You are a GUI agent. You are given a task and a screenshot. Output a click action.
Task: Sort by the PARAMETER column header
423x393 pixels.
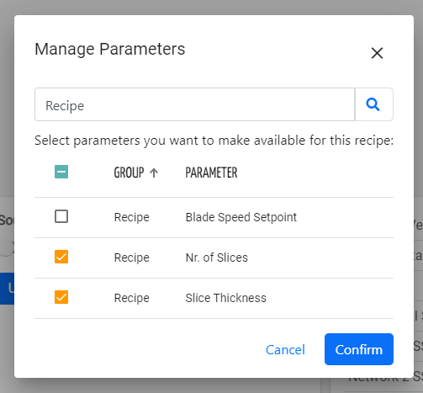(211, 173)
